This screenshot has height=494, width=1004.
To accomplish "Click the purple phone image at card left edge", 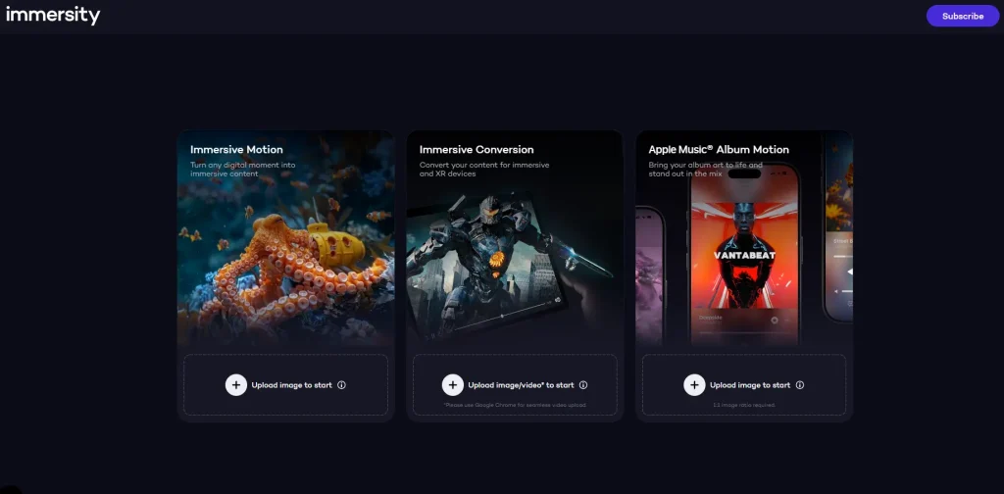I will pos(650,275).
